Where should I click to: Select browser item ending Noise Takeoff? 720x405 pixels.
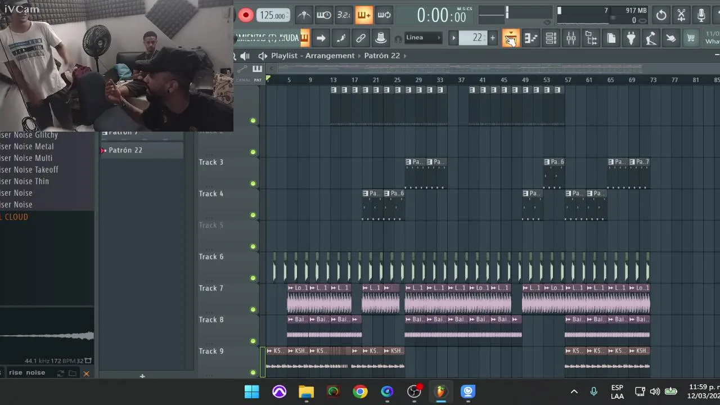click(x=29, y=169)
